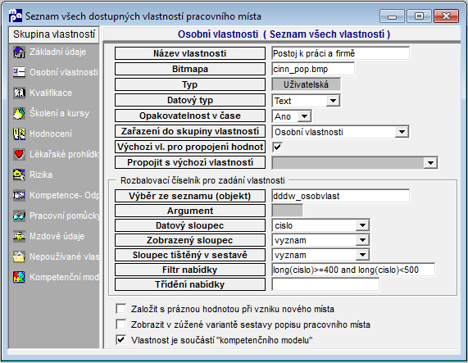
Task: Open Pracovní pomůcky group label
Action: point(65,216)
